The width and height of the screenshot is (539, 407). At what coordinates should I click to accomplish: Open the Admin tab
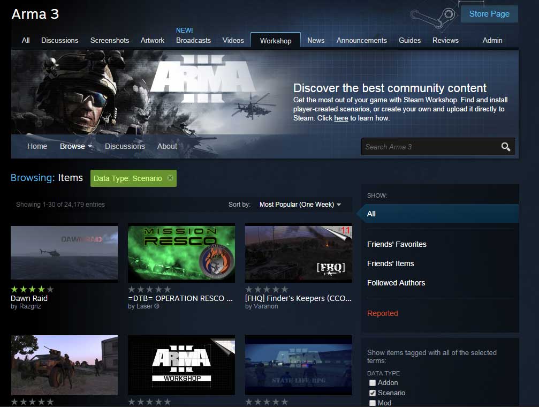tap(492, 40)
